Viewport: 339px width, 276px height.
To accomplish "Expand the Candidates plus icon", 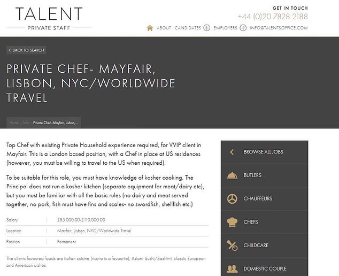I will click(207, 28).
